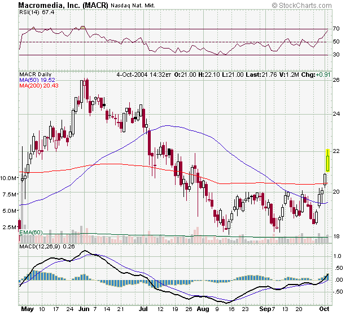Image resolution: width=350 pixels, height=315 pixels.
Task: Click the 24 date label before Jun
Action: click(x=70, y=309)
